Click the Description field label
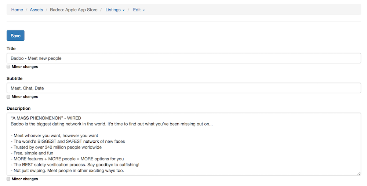Screen dimensions: 367x186 pos(18,109)
